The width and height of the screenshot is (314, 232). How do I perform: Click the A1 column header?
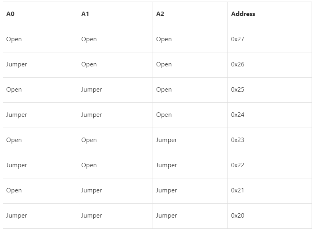point(85,14)
